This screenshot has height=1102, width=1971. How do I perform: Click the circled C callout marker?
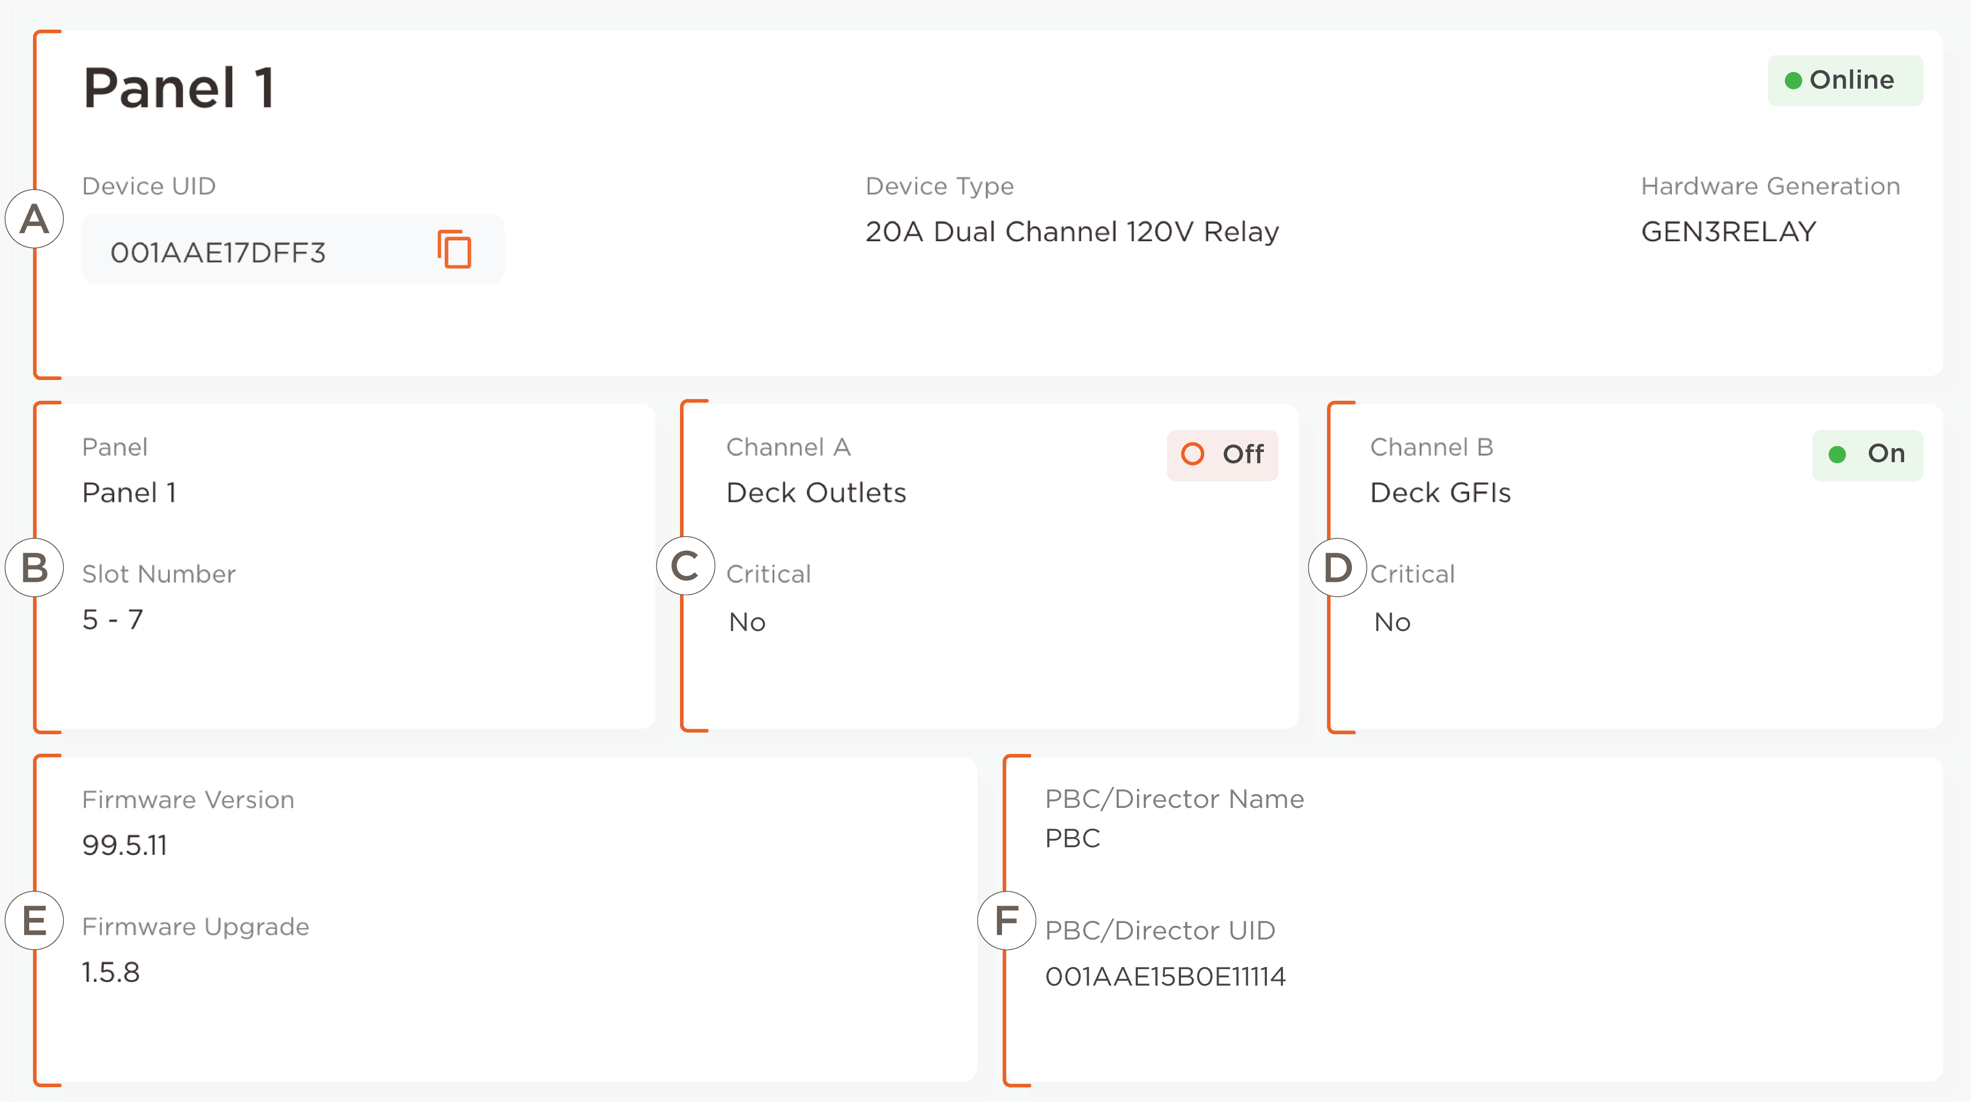(x=685, y=566)
